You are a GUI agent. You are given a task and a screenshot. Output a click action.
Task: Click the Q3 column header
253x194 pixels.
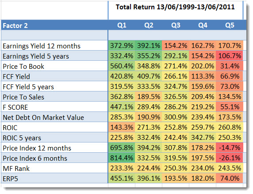(176, 25)
